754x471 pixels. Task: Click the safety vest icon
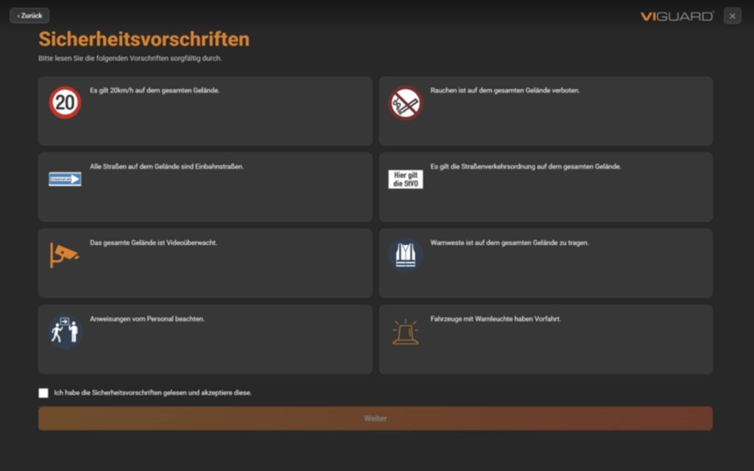[x=406, y=255]
